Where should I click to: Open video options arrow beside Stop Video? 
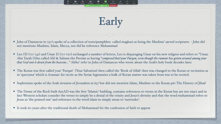78,1
